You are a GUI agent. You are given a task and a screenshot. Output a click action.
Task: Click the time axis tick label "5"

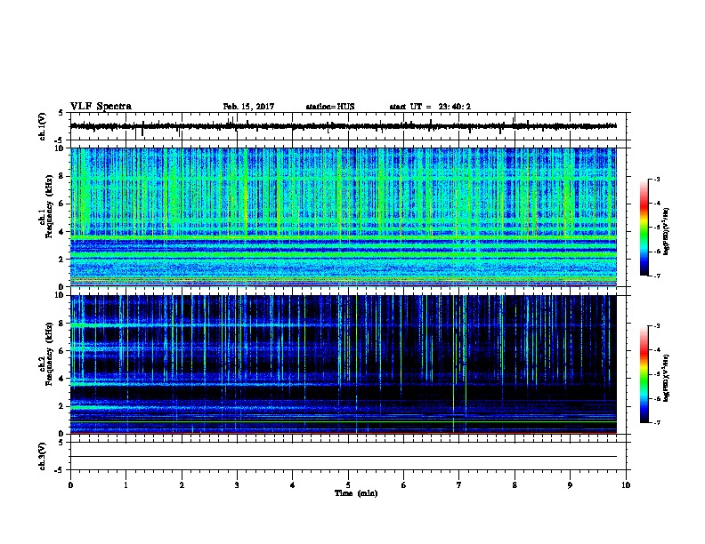click(348, 485)
